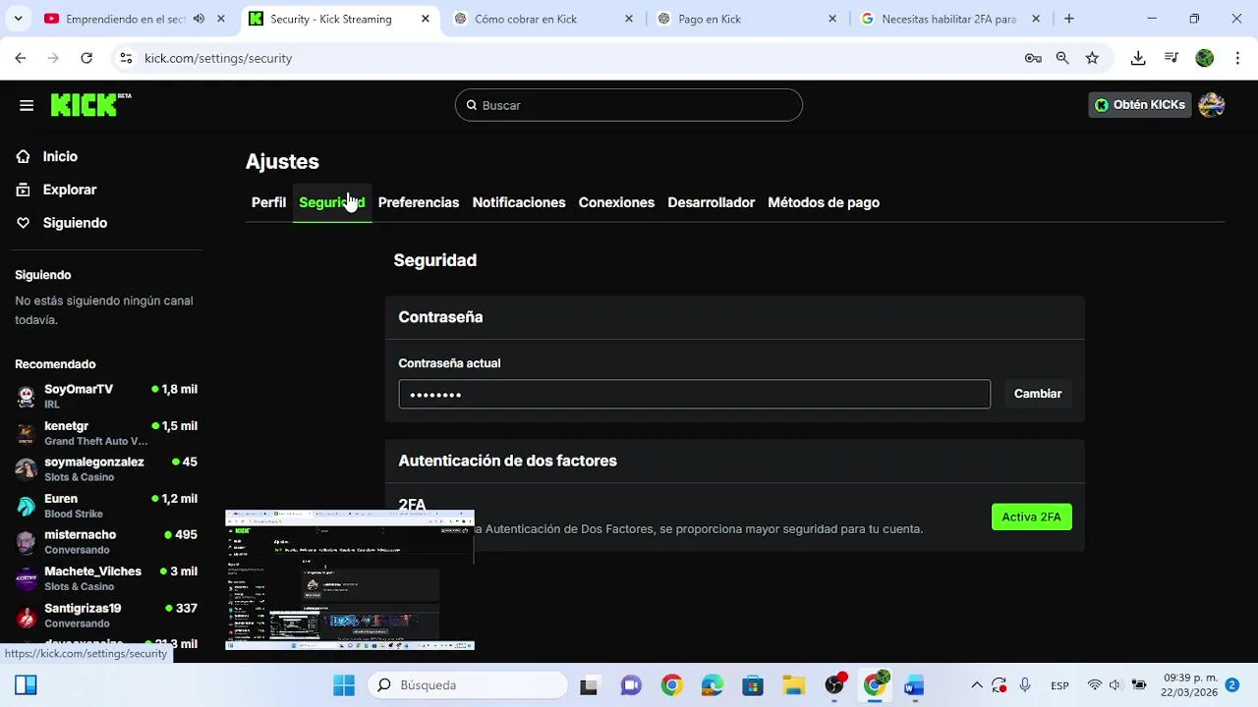Go to Explorar in sidebar
Image resolution: width=1258 pixels, height=707 pixels.
[x=70, y=190]
